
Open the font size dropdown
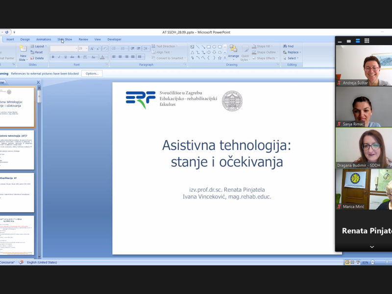87,49
